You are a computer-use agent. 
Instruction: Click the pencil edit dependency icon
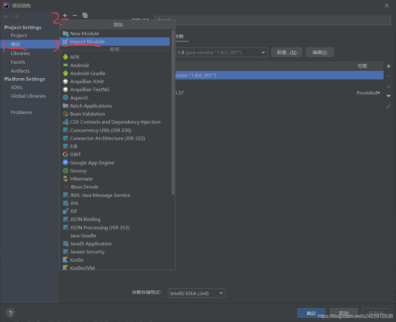[389, 106]
